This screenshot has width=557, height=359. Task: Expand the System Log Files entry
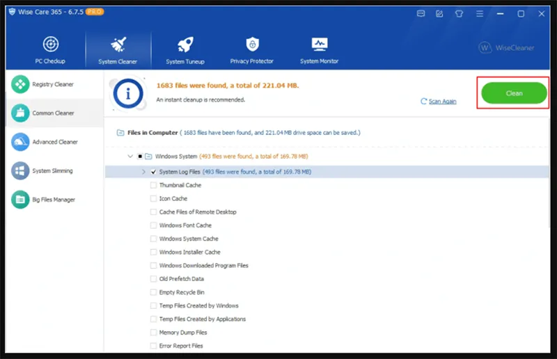click(x=143, y=172)
